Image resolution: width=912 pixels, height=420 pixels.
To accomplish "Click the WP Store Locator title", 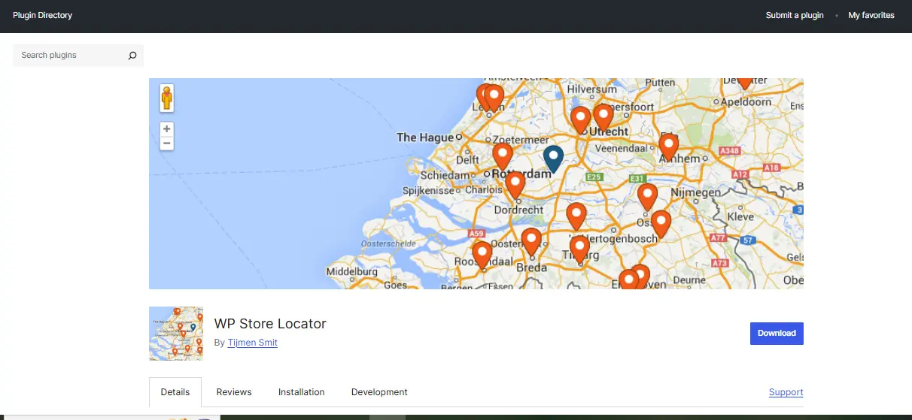I will (x=270, y=324).
